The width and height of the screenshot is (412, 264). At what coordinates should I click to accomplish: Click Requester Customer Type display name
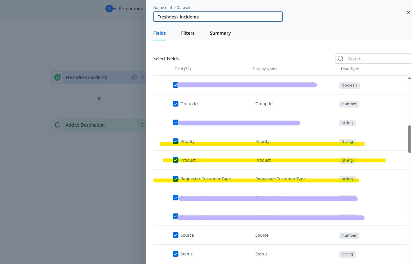280,179
